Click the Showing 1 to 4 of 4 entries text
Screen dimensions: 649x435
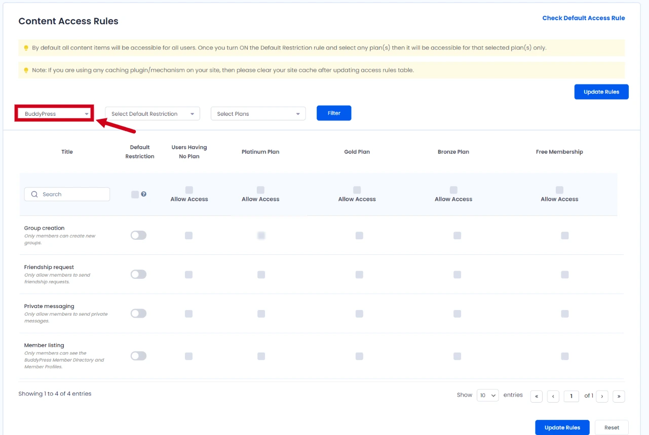coord(55,394)
